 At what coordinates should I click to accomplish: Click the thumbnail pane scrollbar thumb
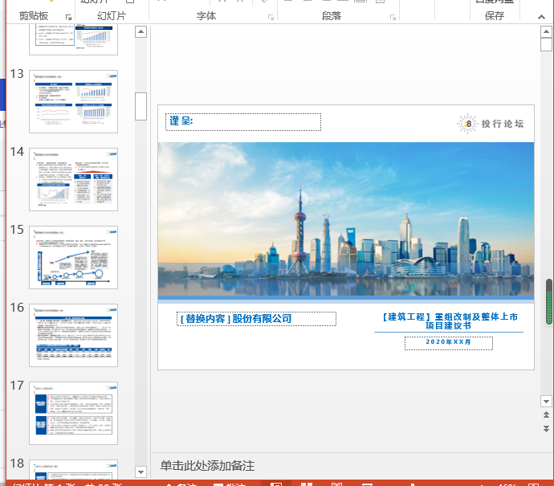141,106
